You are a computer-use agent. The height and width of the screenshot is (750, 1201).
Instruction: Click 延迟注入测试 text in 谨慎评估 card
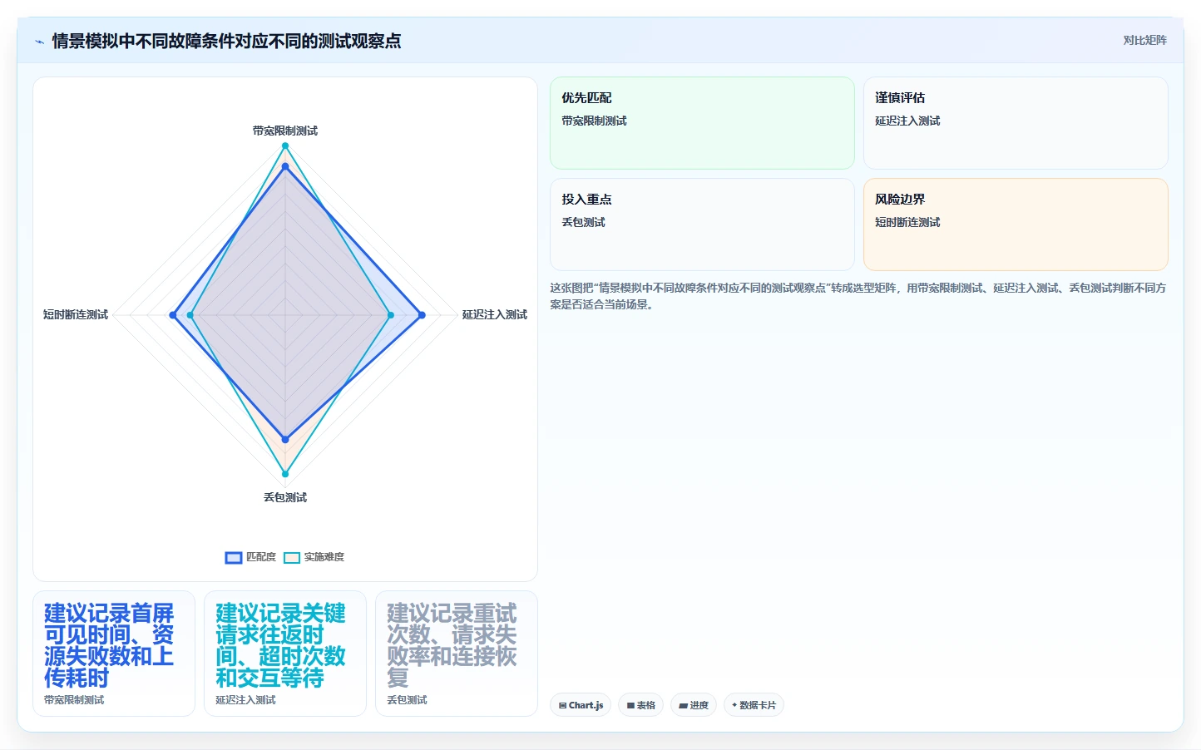pos(907,121)
